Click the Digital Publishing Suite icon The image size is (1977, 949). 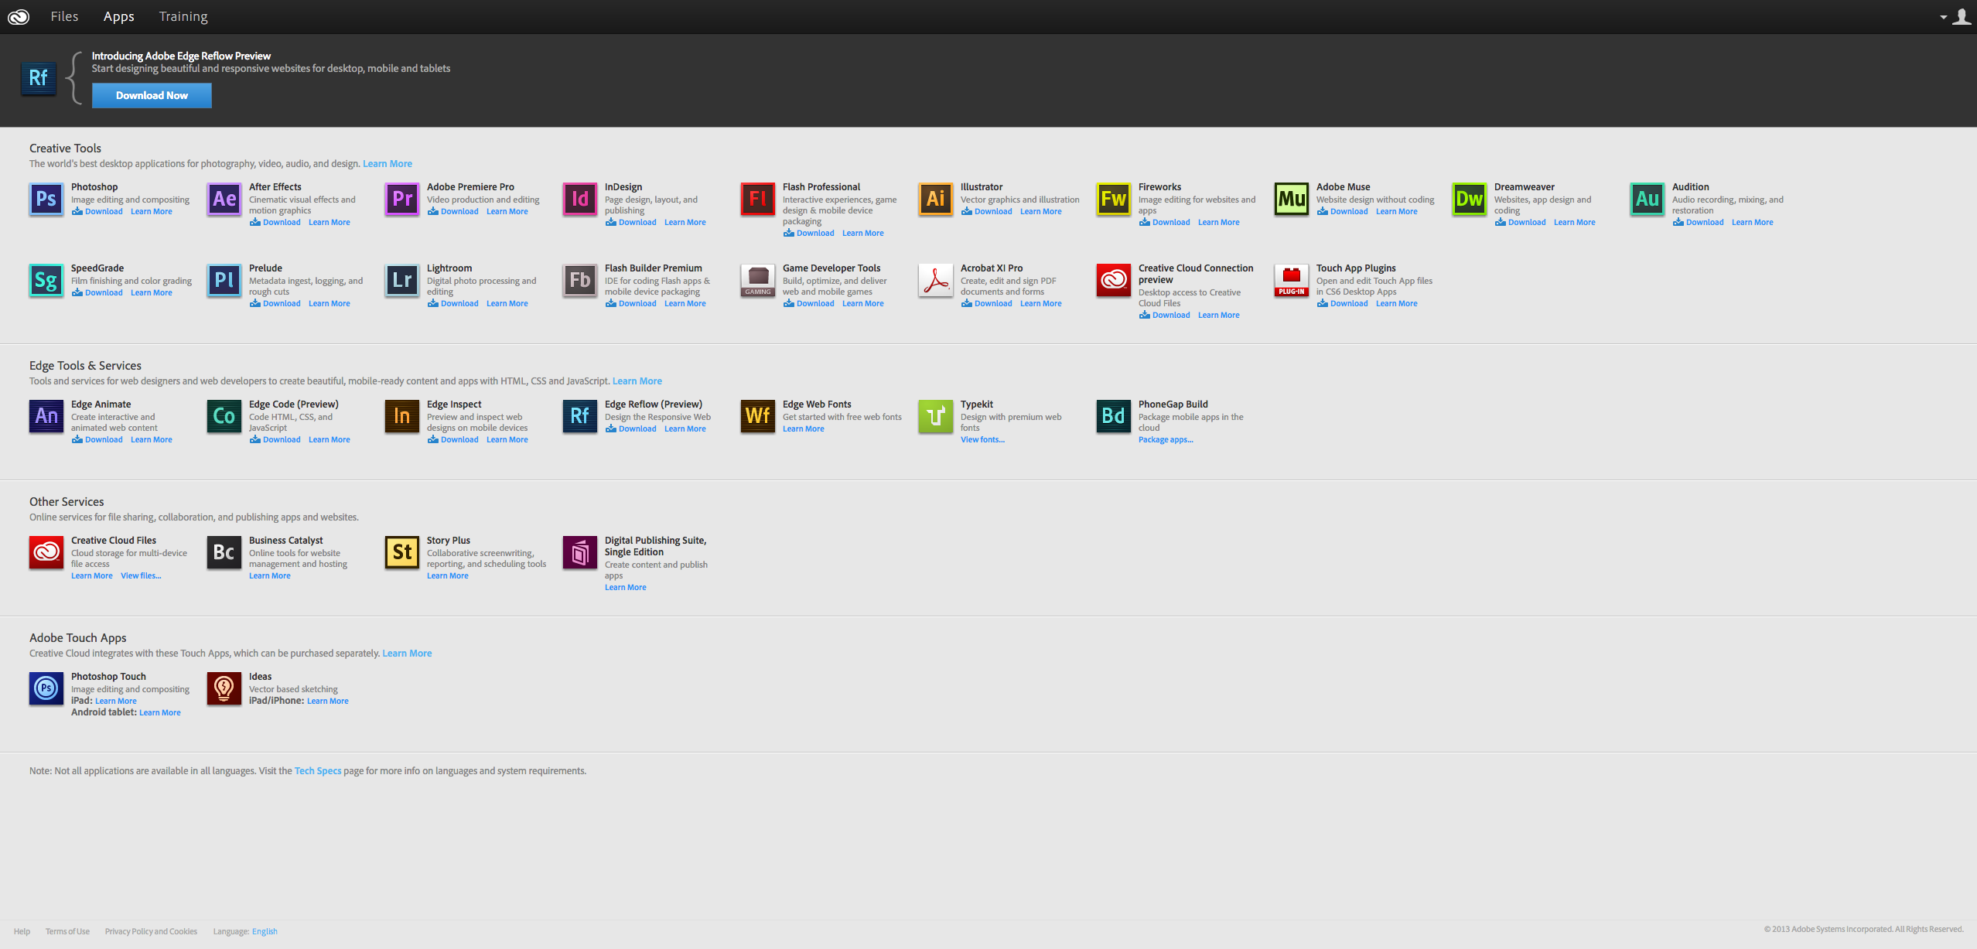580,553
